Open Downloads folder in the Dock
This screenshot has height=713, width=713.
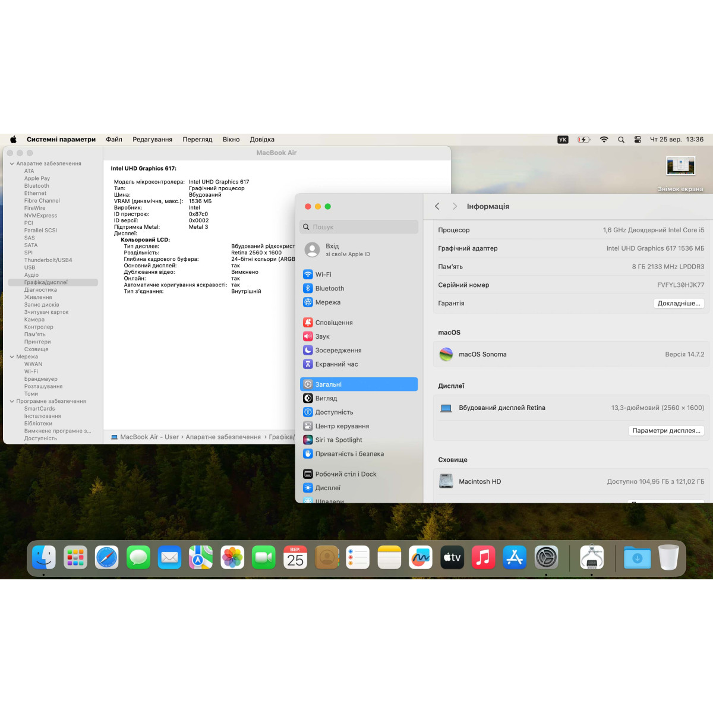coord(638,557)
